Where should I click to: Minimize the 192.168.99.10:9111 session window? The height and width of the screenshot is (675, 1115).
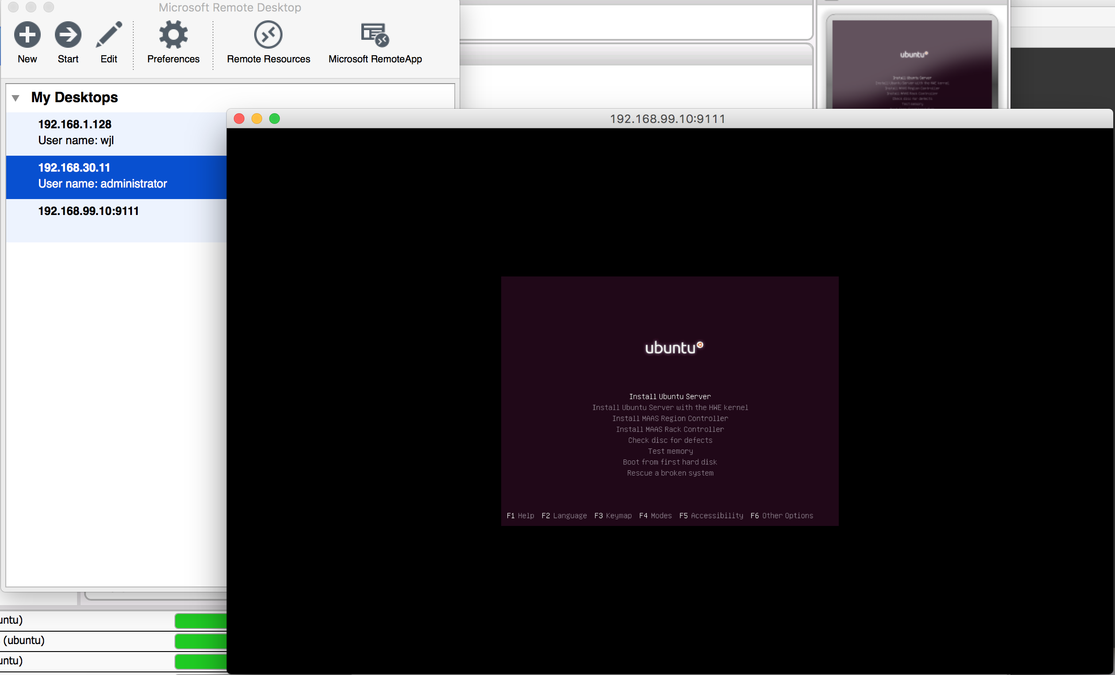click(256, 119)
